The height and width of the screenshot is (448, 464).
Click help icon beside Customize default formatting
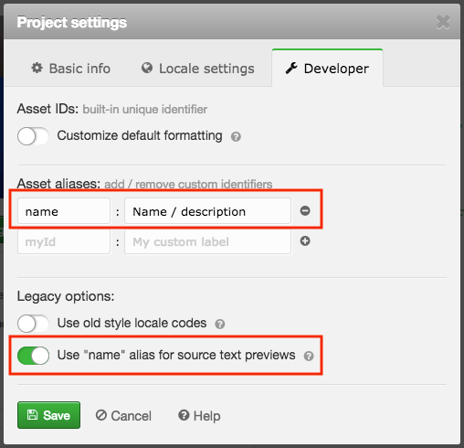coord(236,137)
